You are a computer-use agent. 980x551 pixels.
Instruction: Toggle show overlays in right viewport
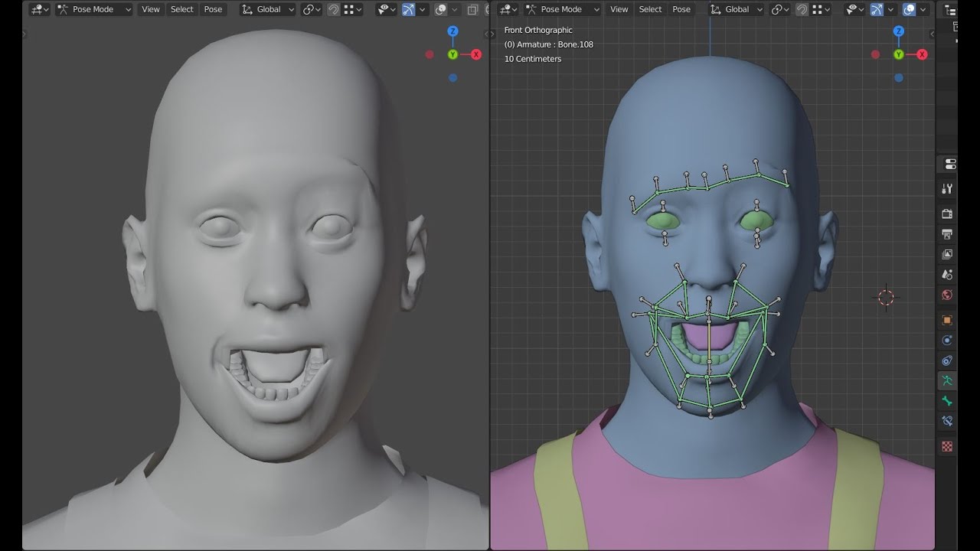(x=909, y=9)
